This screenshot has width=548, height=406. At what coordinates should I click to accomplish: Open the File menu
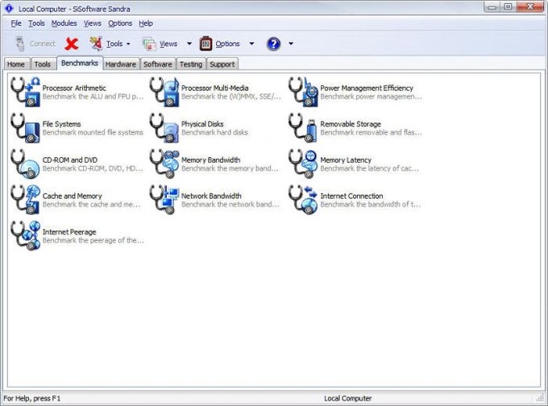(x=16, y=23)
